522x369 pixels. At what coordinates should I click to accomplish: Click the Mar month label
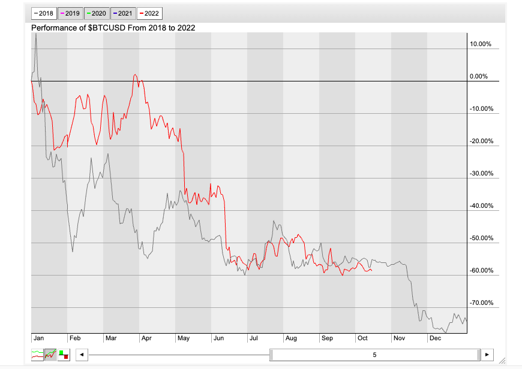coord(111,338)
